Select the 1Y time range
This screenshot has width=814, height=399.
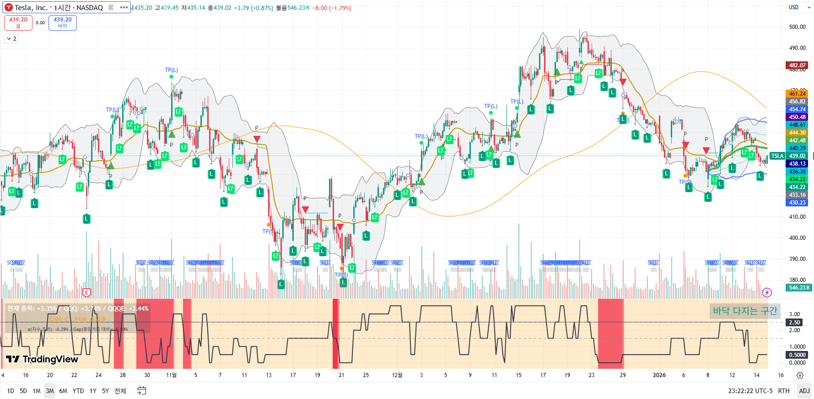tap(93, 391)
